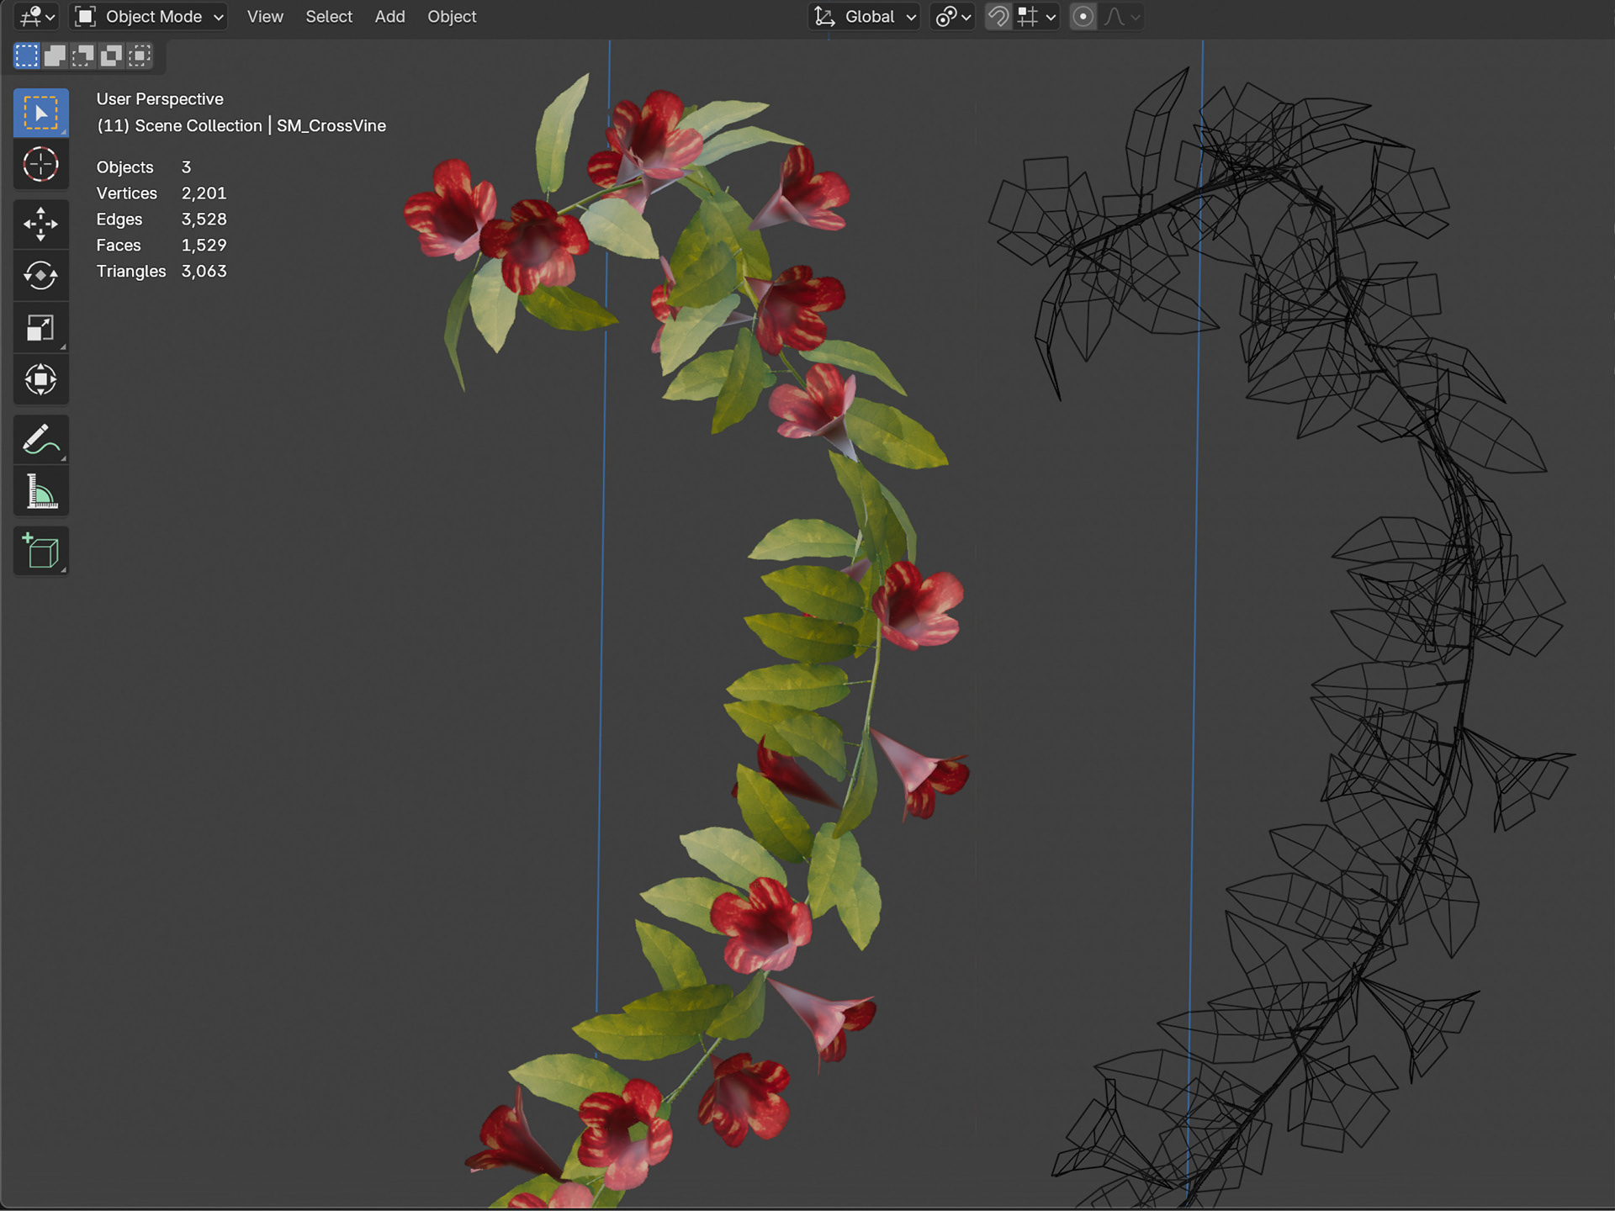Open the editor type dropdown

pos(37,17)
